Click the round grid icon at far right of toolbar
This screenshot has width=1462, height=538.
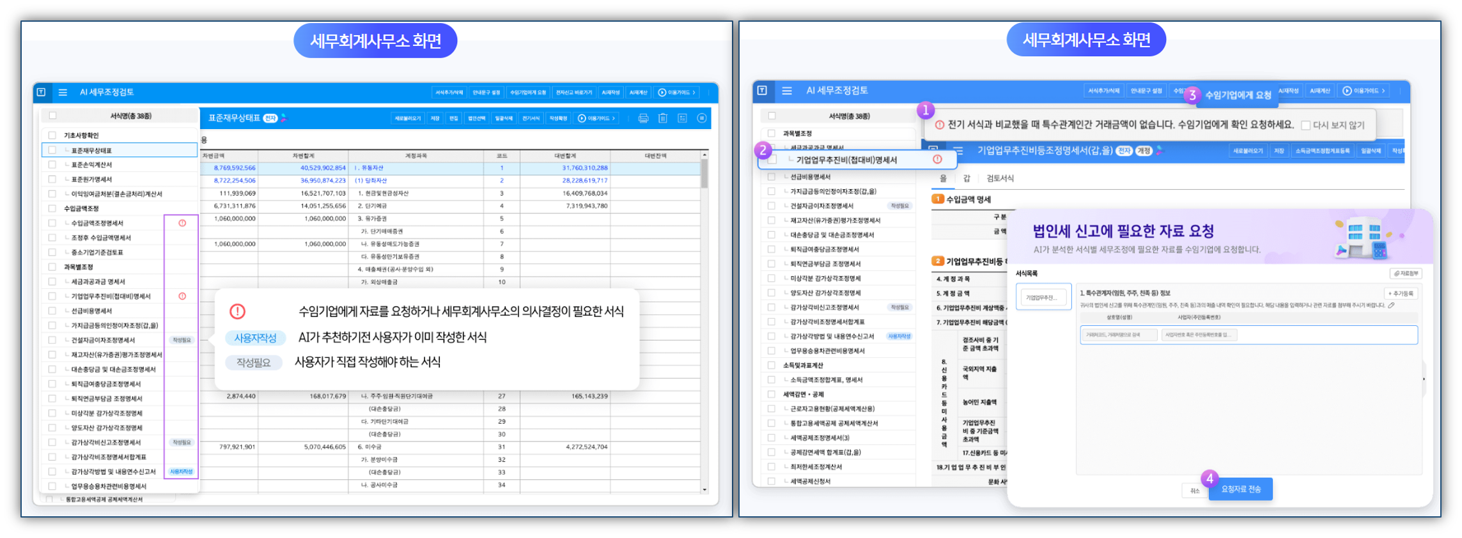click(x=701, y=118)
